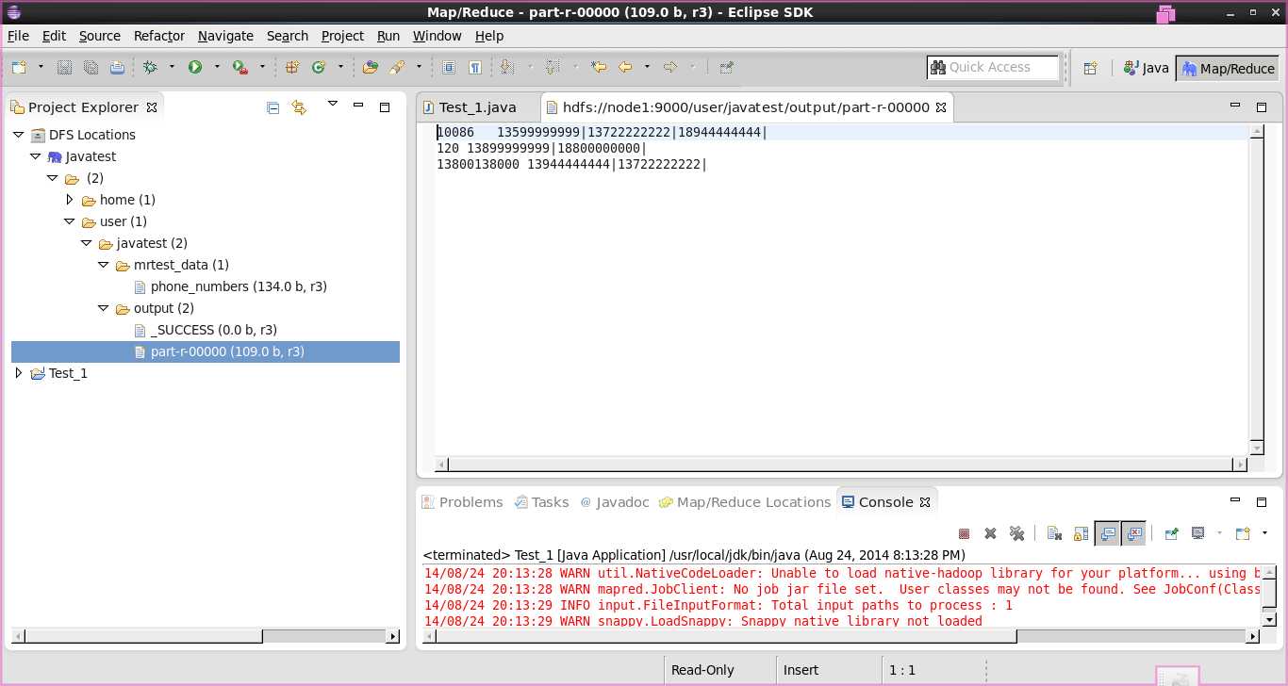Select phone_numbers (134.0 b, r3) file
This screenshot has height=686, width=1288.
click(239, 286)
